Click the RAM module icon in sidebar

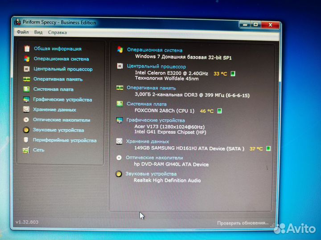coord(27,79)
